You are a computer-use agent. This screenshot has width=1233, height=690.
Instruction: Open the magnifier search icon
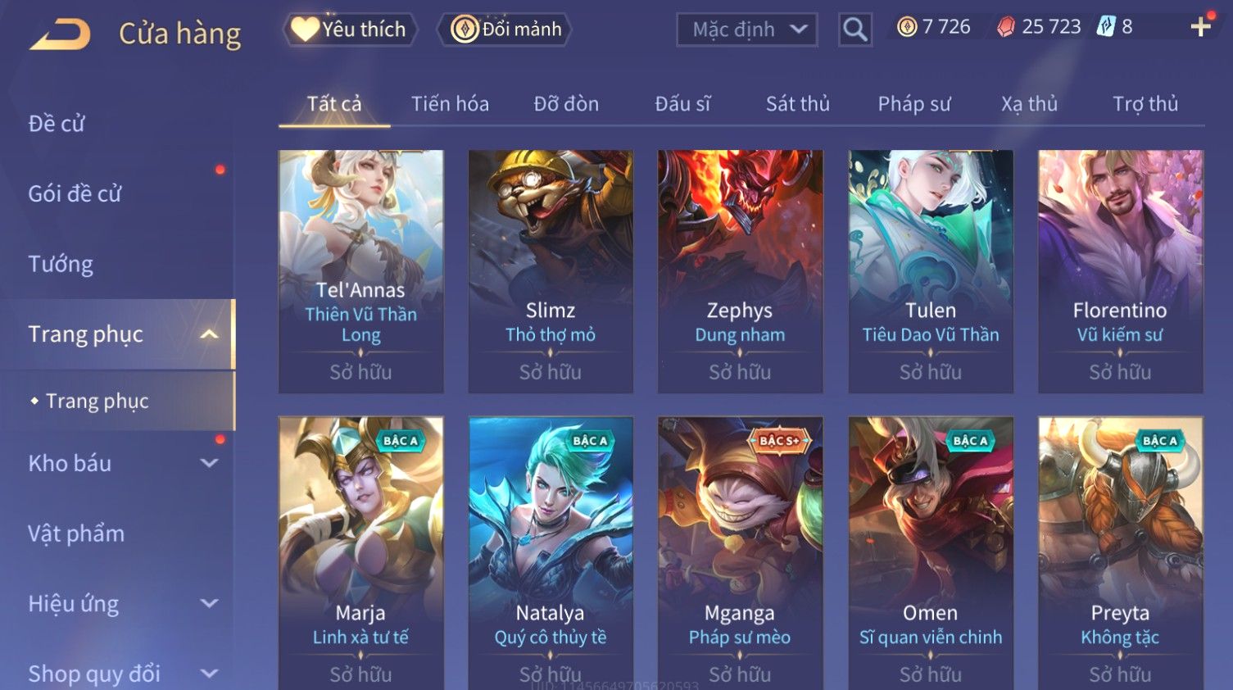coord(854,30)
